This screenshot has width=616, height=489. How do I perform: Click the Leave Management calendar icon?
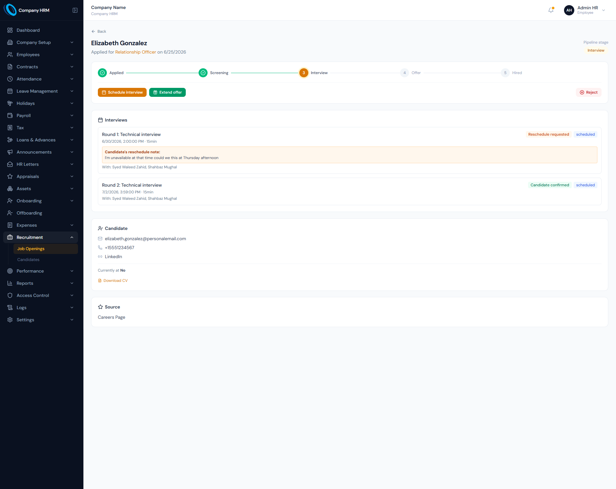pos(10,91)
